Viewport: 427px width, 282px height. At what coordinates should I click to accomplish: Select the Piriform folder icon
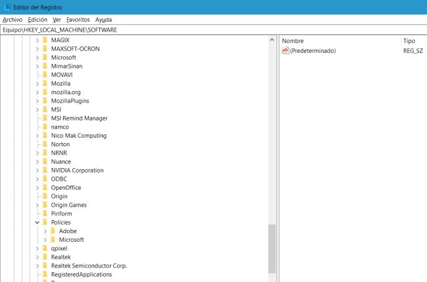tap(45, 213)
